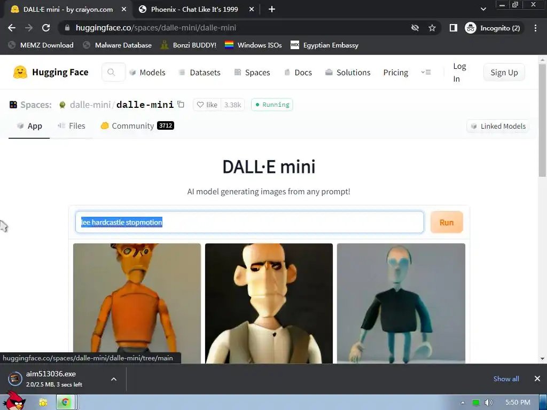The height and width of the screenshot is (410, 547).
Task: Open Datasets in the navigation
Action: [x=200, y=72]
